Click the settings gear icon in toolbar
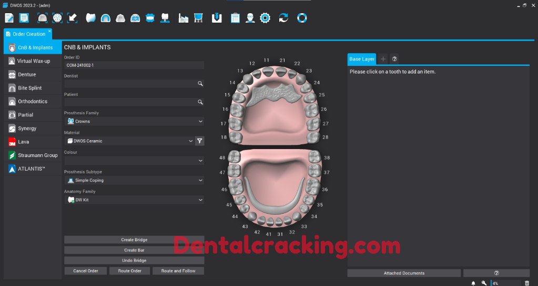Screen dimensions: 538x286 pos(265,18)
